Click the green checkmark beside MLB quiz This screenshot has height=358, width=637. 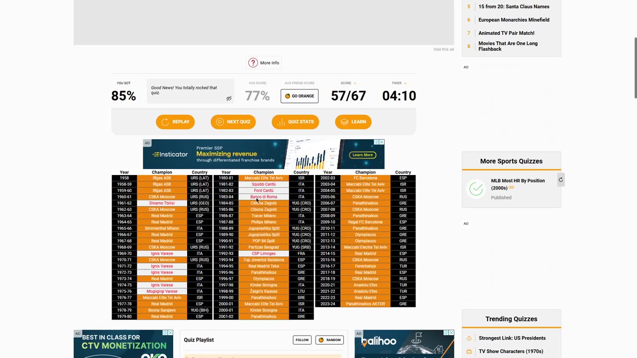[x=476, y=189]
